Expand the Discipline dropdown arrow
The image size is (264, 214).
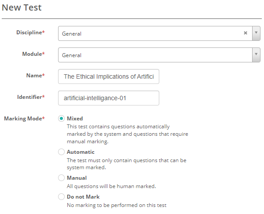256,33
